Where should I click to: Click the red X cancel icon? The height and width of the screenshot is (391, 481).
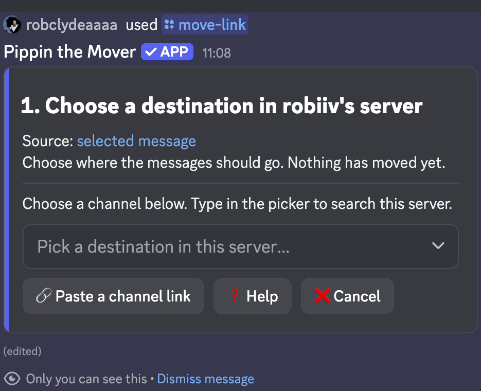(322, 296)
